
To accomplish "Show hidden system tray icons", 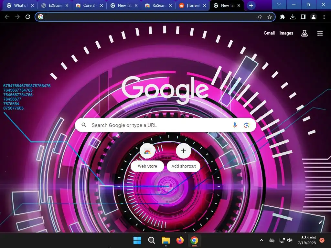I will coord(261,240).
